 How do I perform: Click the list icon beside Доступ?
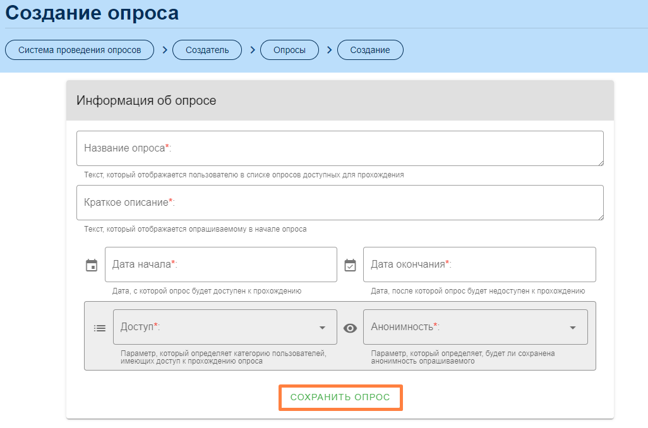coord(100,328)
